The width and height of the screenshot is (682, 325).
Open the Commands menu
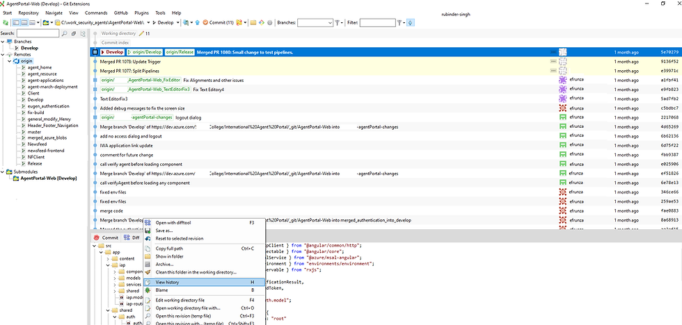pyautogui.click(x=96, y=13)
